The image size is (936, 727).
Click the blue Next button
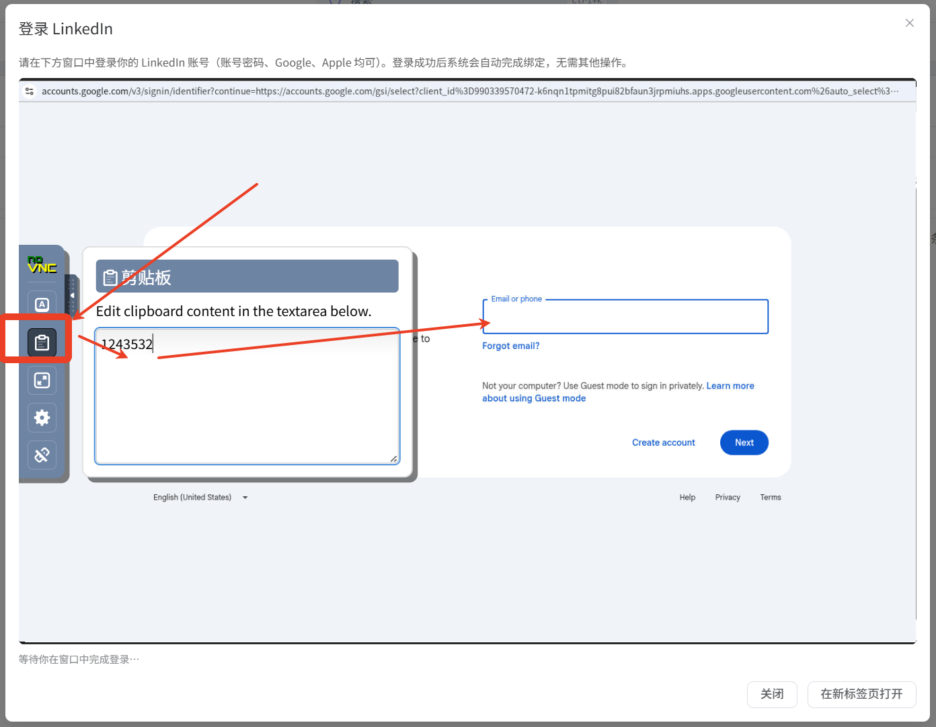744,443
